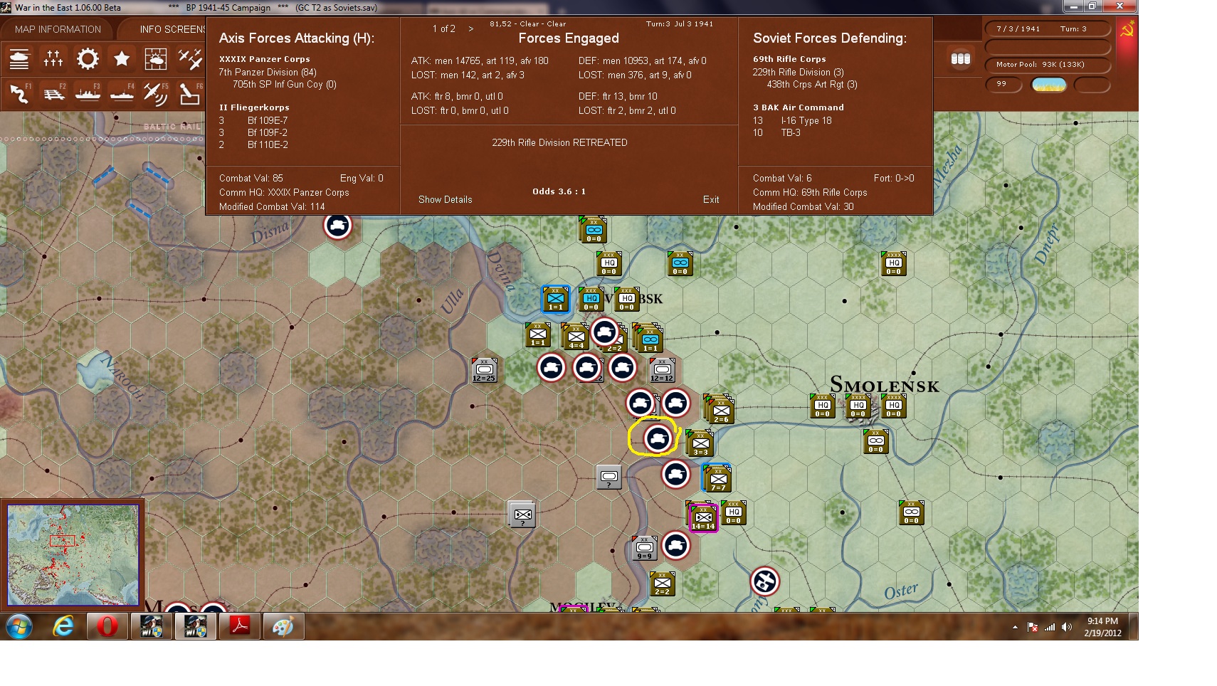
Task: Open the weather map grid icon
Action: pyautogui.click(x=156, y=59)
